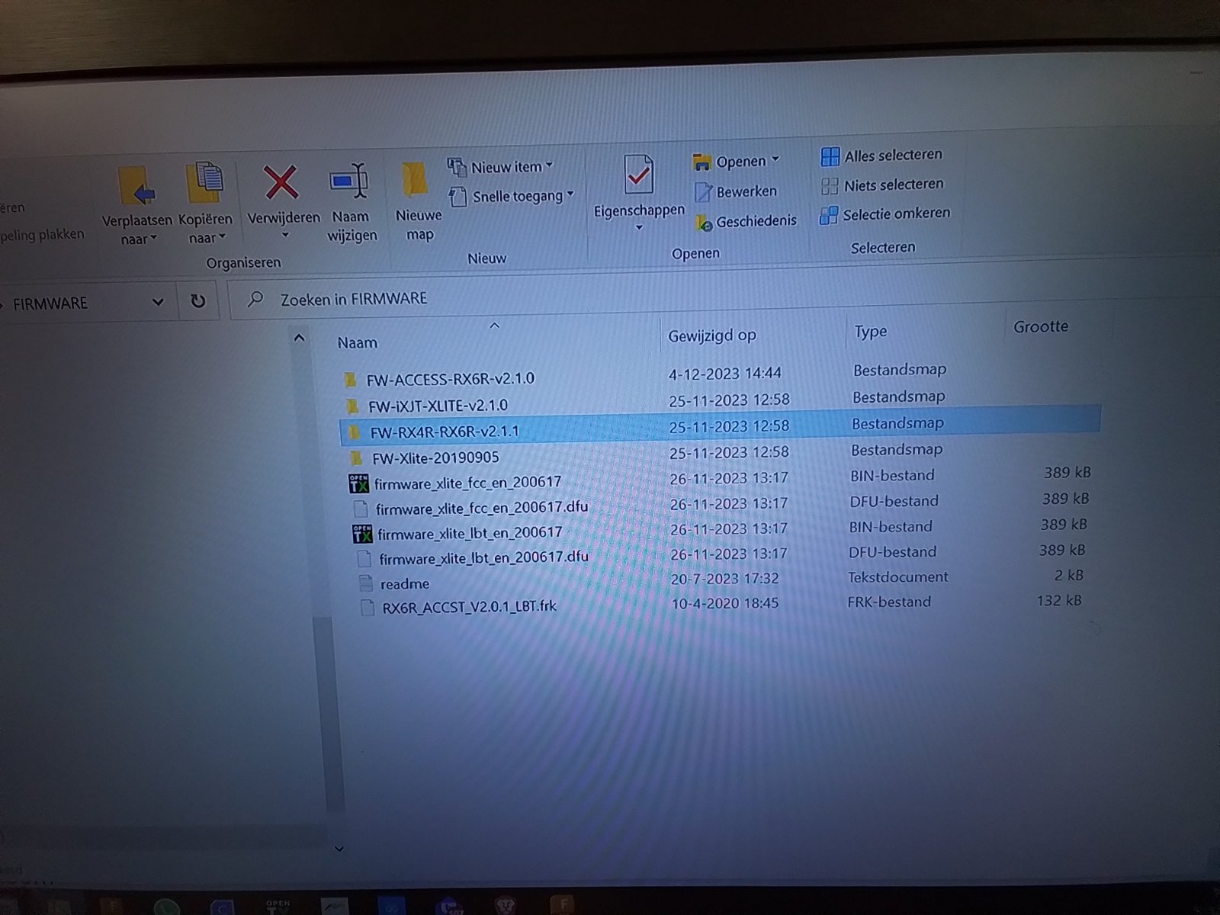Select RX6R_ACCST_V2.0.1_LBT.frk file name
1220x915 pixels.
[469, 607]
